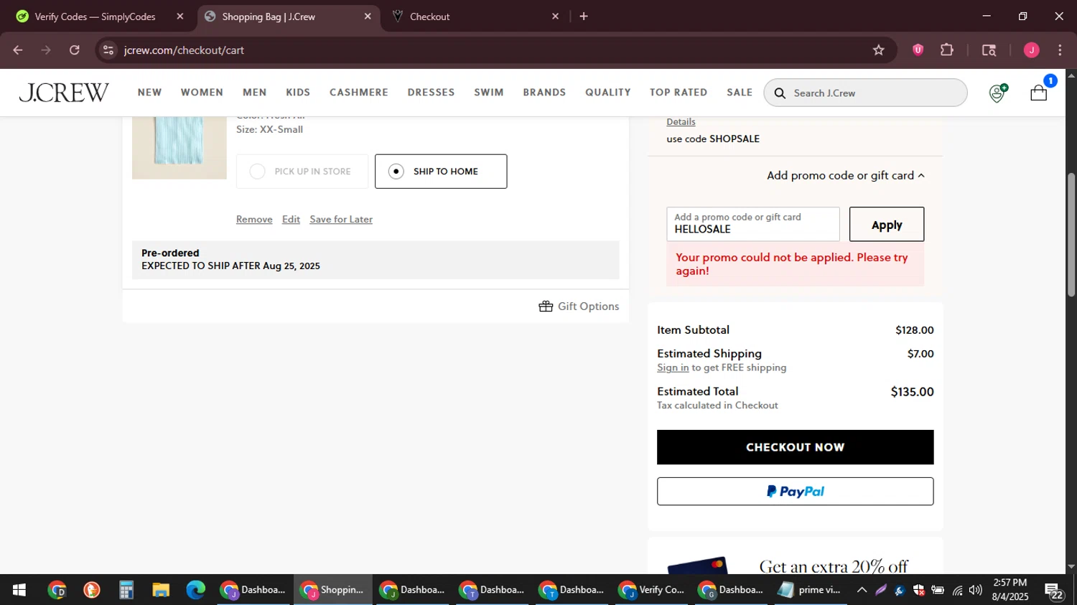Open File Explorer from the taskbar
Image resolution: width=1077 pixels, height=605 pixels.
[161, 590]
